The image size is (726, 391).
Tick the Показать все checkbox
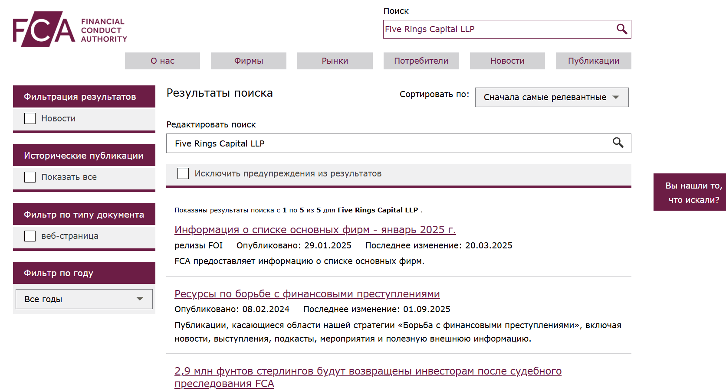pyautogui.click(x=30, y=177)
